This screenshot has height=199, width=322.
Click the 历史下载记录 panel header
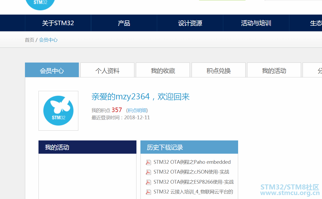point(189,147)
